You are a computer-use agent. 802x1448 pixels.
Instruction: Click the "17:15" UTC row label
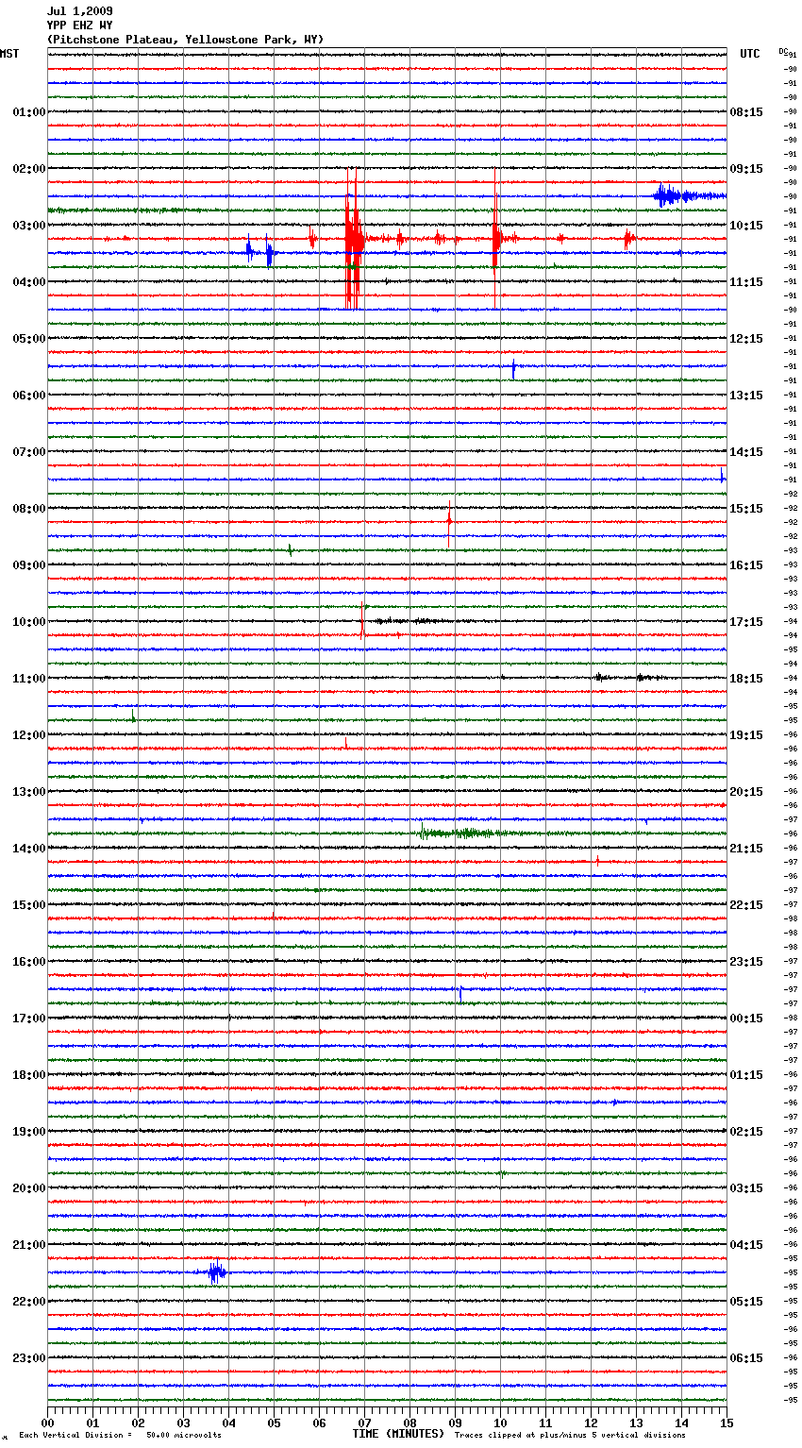tap(746, 621)
